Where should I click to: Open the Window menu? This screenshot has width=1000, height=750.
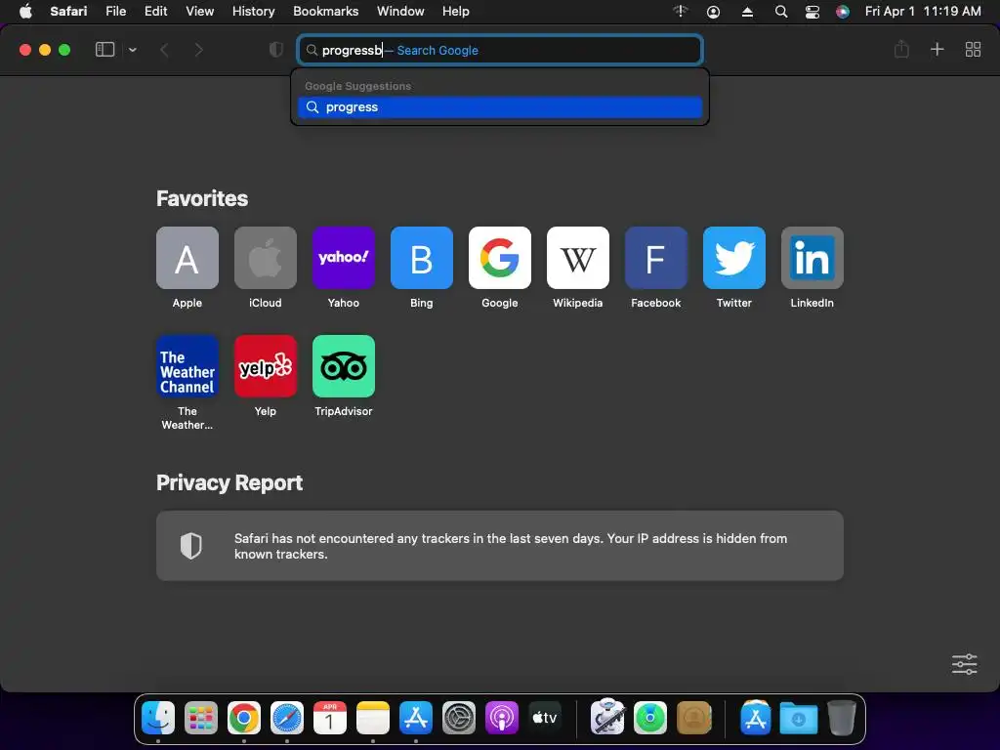point(400,11)
